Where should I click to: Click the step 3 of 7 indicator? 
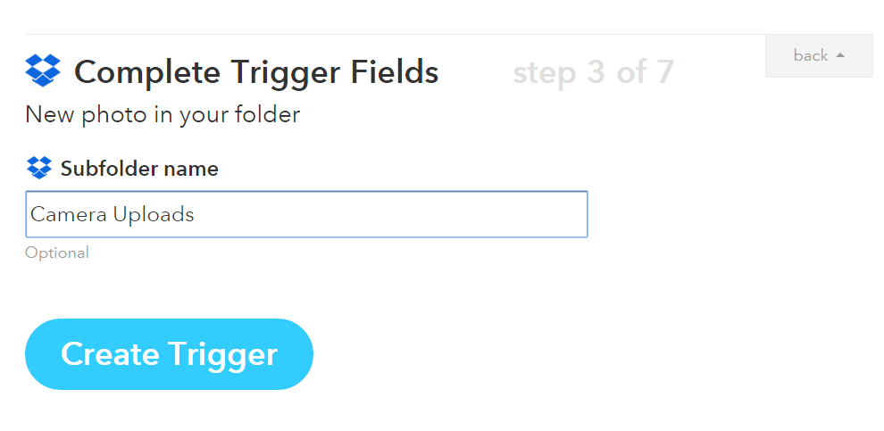click(x=594, y=72)
